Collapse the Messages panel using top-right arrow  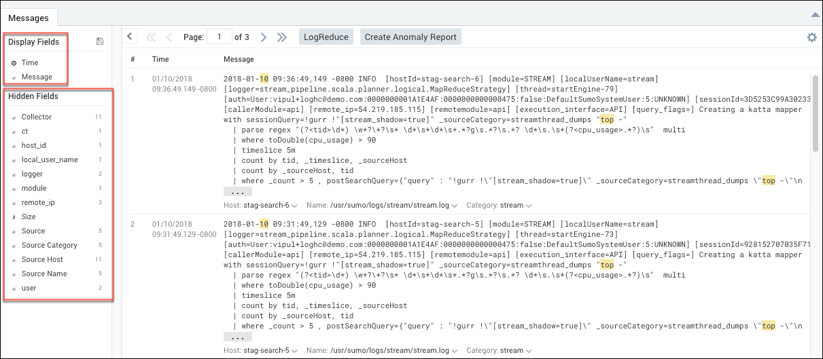pyautogui.click(x=815, y=14)
